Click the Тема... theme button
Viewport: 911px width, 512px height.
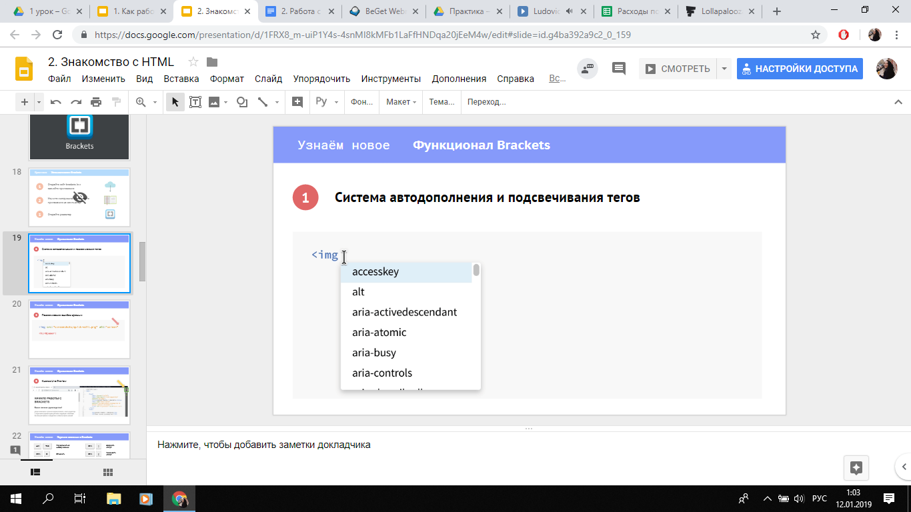click(441, 102)
